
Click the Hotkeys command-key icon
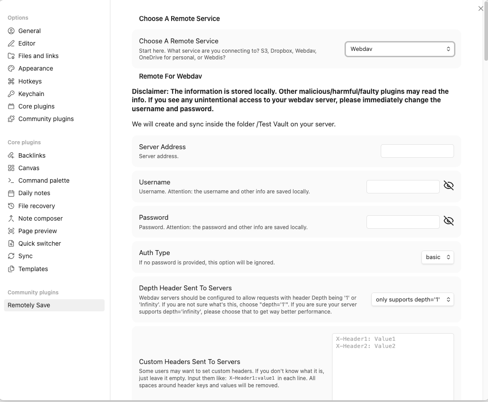click(x=11, y=81)
